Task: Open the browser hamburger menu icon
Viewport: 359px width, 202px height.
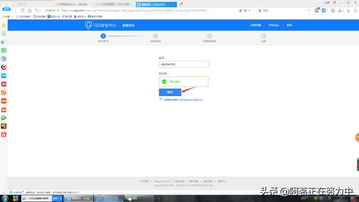Action: [x=355, y=11]
